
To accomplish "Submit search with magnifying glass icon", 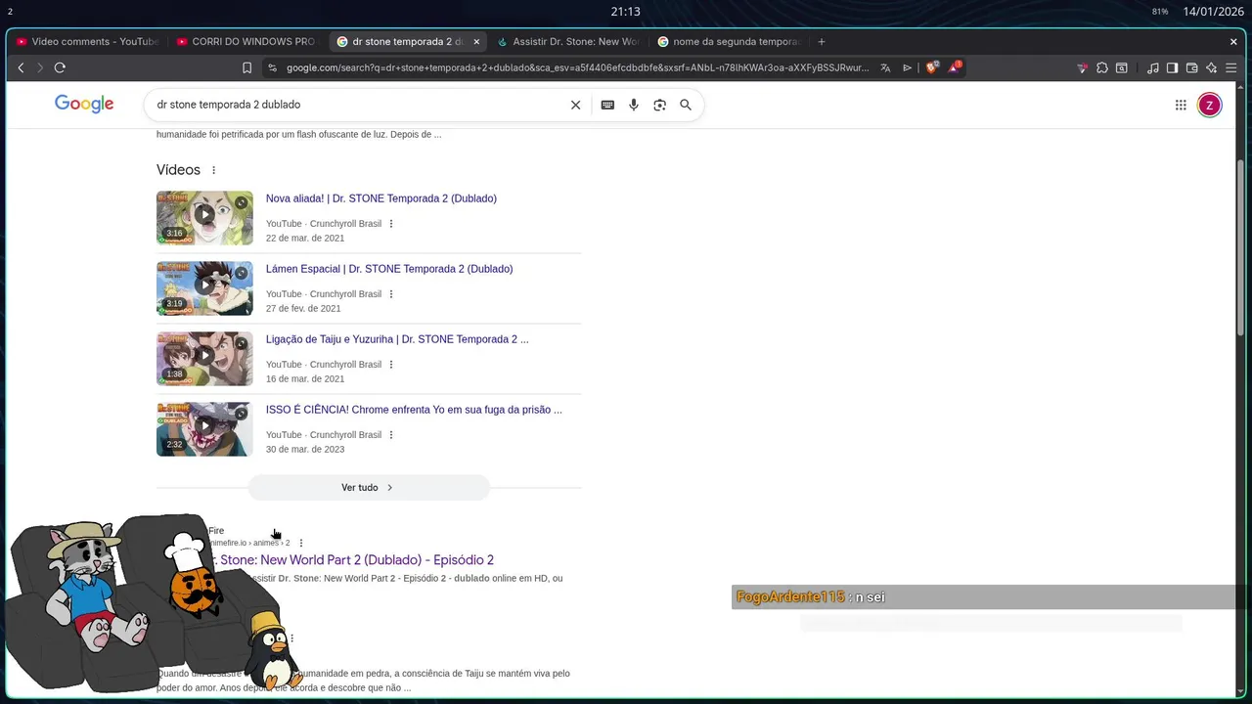I will click(x=686, y=105).
